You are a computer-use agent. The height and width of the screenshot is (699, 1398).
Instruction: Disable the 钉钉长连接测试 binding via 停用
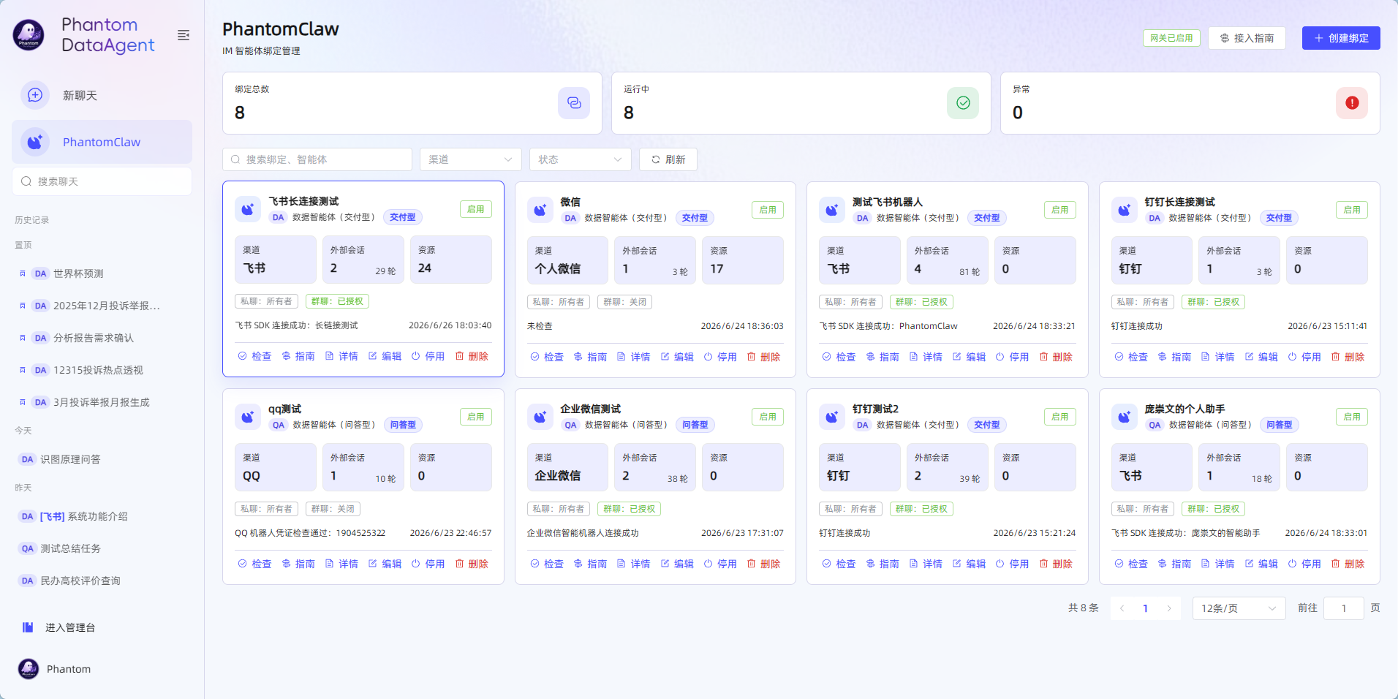pos(1304,357)
